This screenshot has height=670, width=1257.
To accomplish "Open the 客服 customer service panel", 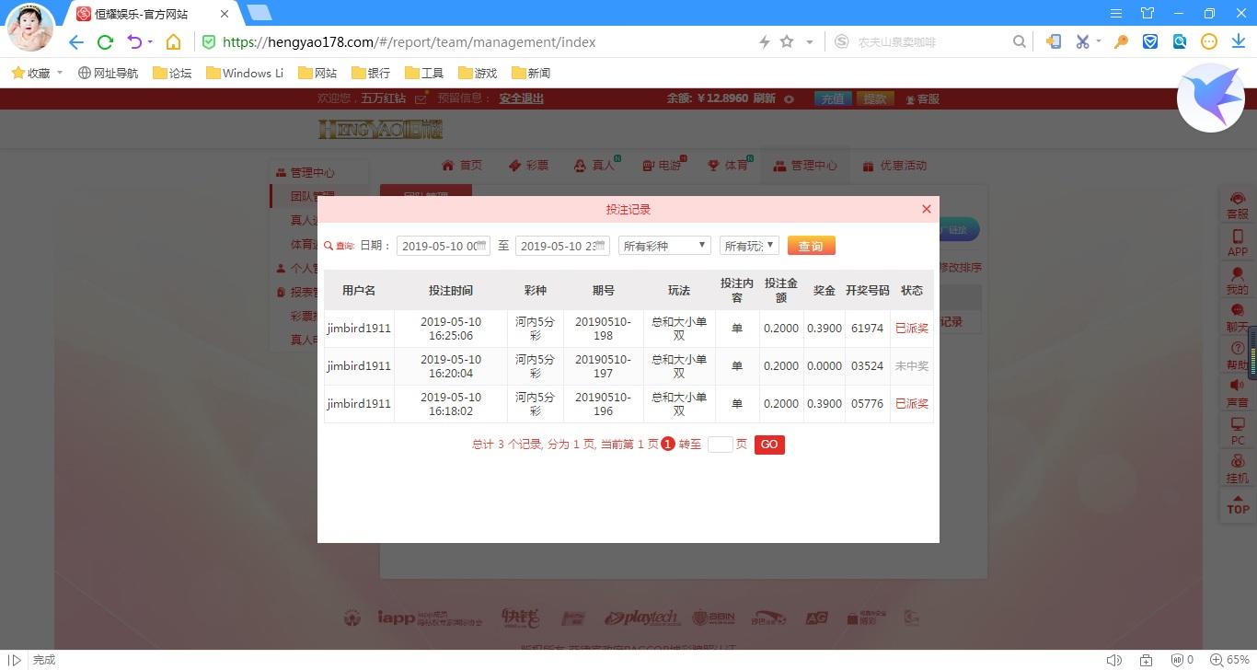I will [1237, 205].
